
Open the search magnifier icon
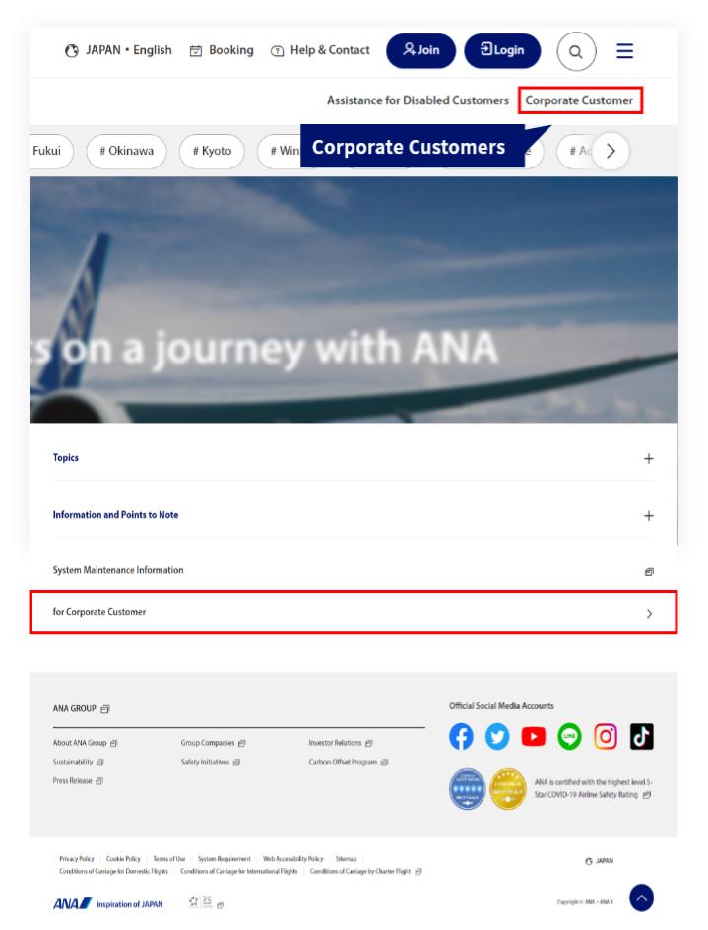tap(576, 51)
